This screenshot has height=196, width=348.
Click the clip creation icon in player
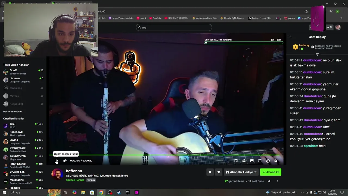tap(244, 161)
